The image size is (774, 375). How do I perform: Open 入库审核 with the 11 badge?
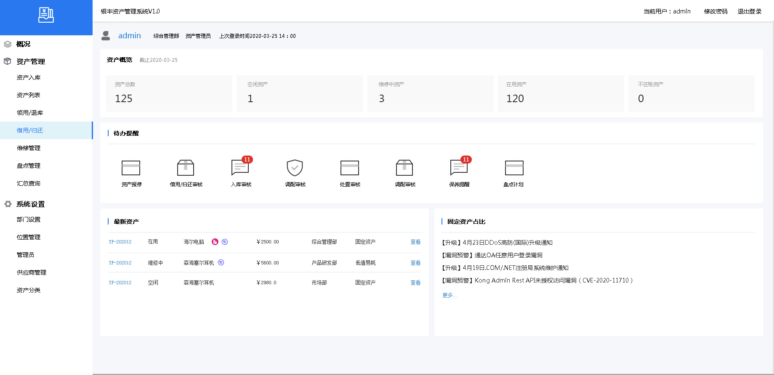coord(240,168)
